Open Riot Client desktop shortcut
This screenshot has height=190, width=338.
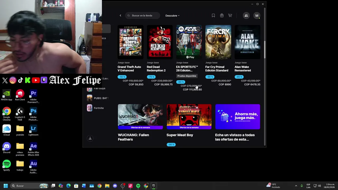(20, 96)
